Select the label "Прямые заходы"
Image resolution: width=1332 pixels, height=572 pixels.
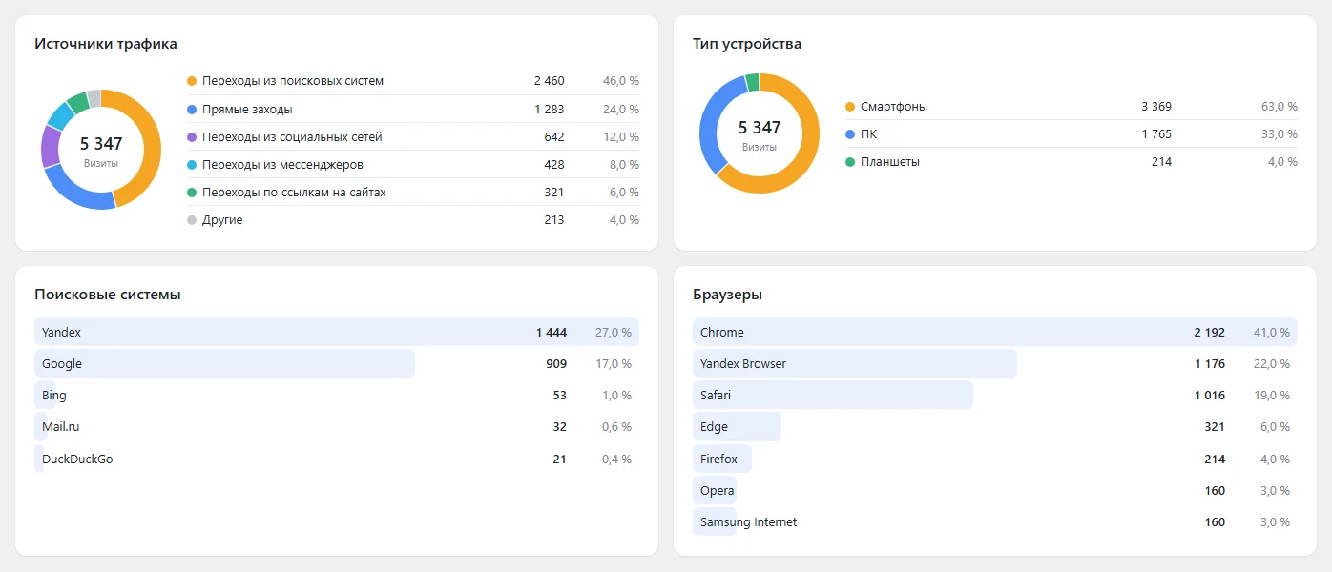click(x=247, y=110)
